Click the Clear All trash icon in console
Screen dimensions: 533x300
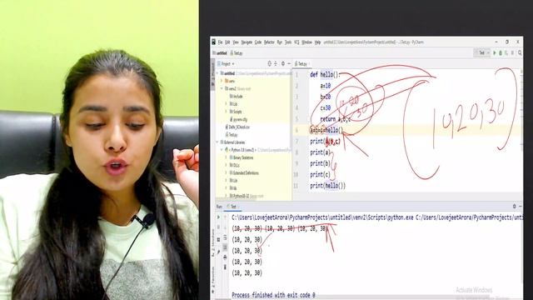(225, 267)
